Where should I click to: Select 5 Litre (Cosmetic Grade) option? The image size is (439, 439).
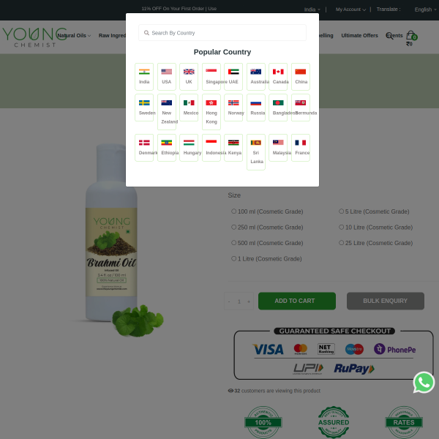click(x=374, y=211)
